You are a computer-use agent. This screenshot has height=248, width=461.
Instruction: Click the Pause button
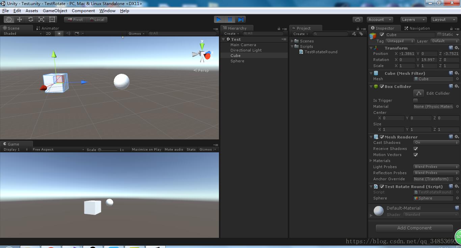click(230, 20)
